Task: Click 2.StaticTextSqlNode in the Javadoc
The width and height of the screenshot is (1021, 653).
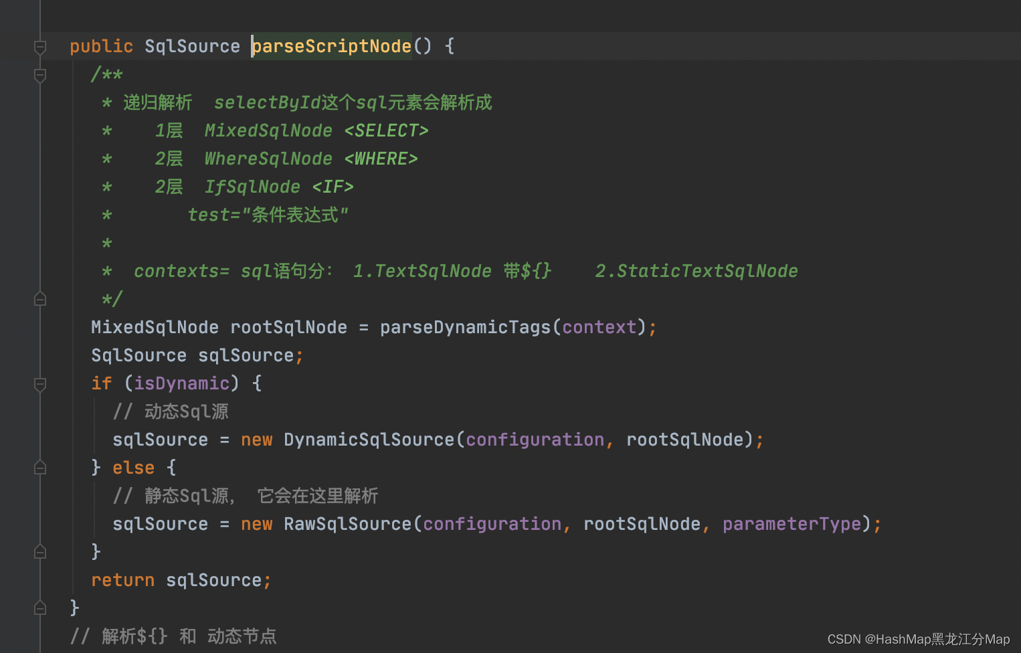Action: pos(697,271)
